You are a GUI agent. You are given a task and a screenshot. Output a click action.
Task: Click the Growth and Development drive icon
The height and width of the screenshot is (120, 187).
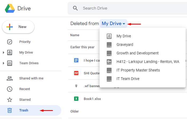tap(109, 53)
